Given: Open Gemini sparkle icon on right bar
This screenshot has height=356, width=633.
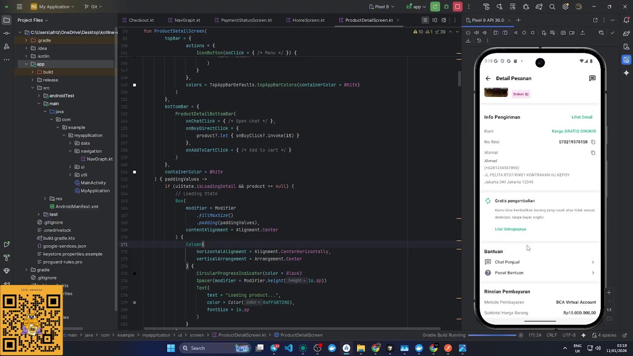Looking at the screenshot, I should click(x=627, y=73).
